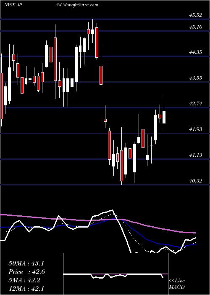Click the 41.13 price level label

click(x=196, y=155)
